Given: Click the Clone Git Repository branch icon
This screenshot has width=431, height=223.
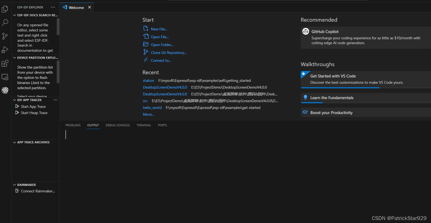Looking at the screenshot, I should point(146,52).
